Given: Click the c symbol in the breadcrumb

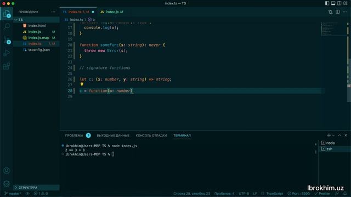Looking at the screenshot, I should click(x=92, y=20).
